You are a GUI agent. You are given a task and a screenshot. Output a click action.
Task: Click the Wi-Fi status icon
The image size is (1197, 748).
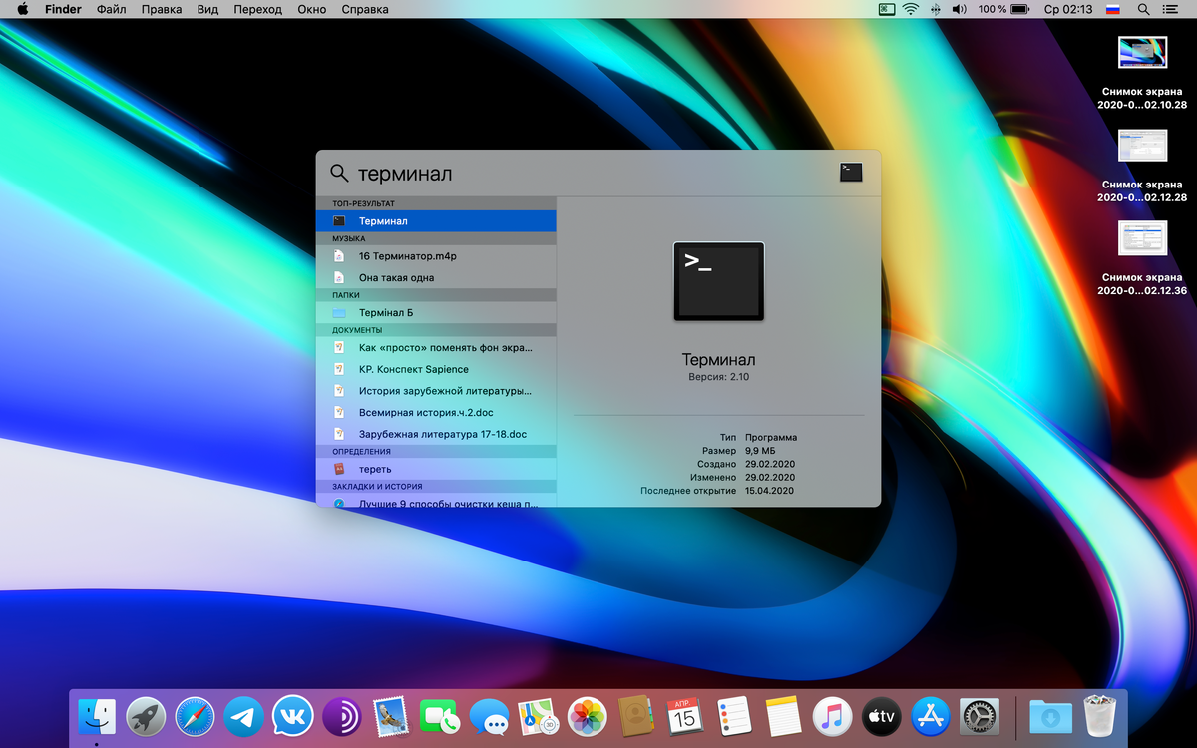click(910, 9)
